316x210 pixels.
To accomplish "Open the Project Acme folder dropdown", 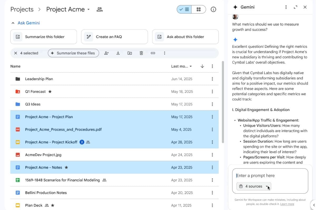I will click(x=88, y=9).
